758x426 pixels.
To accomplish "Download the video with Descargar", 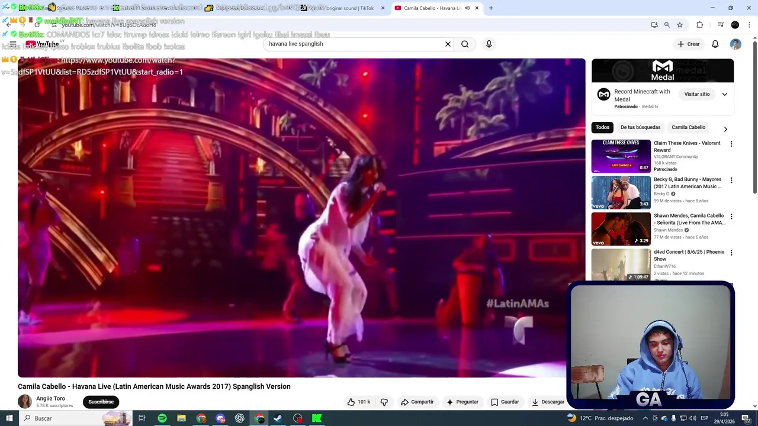I will pyautogui.click(x=548, y=402).
